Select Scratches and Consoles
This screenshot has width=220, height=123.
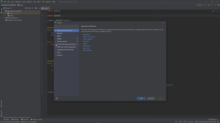point(14,20)
